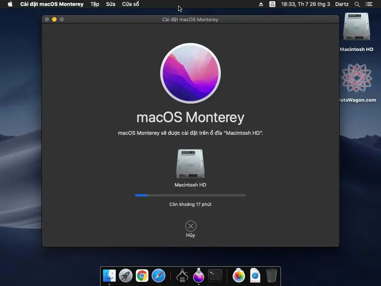Open Finder from the Dock
This screenshot has height=286, width=381.
click(109, 276)
